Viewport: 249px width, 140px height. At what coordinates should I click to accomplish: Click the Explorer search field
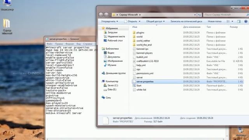[226, 15]
